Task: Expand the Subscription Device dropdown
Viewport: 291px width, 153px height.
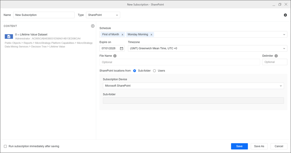Action: pos(193,86)
